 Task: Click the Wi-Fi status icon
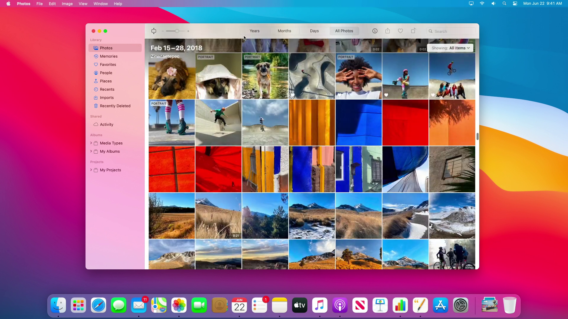(x=482, y=4)
